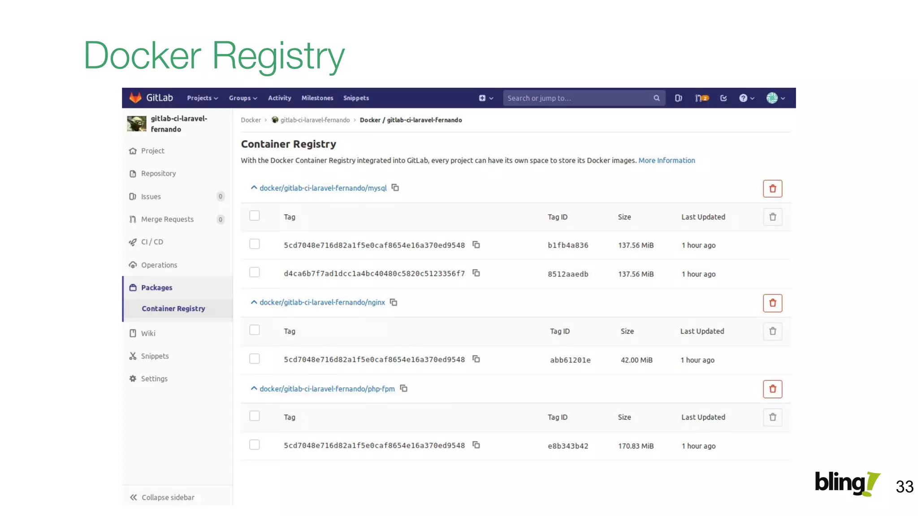Delete the mysql repository with red trash
This screenshot has width=918, height=516.
point(772,189)
